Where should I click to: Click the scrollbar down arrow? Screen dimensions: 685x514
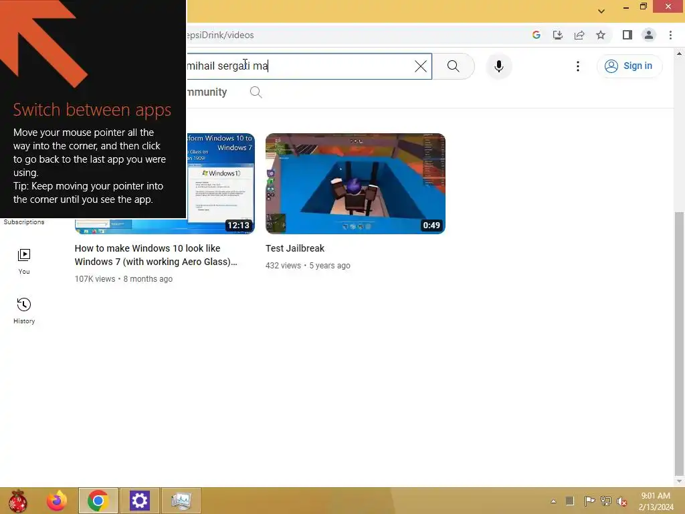coord(678,482)
